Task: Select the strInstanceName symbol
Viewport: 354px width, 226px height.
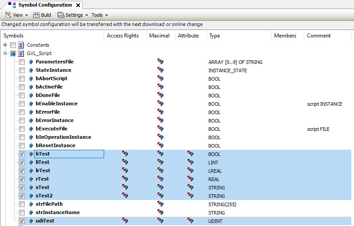Action: point(58,212)
